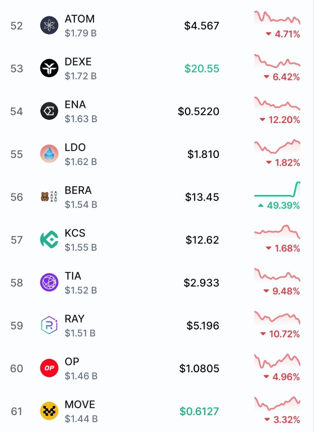This screenshot has height=432, width=314.
Task: Tap the RAY hexagon logo
Action: (49, 326)
